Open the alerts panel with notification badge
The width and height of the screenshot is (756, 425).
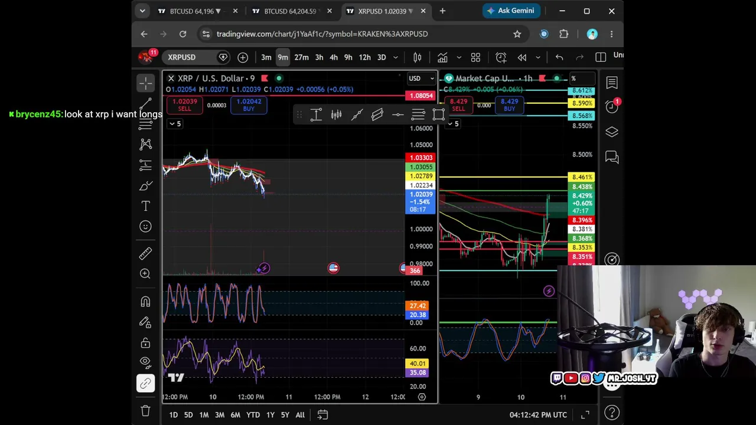click(612, 106)
